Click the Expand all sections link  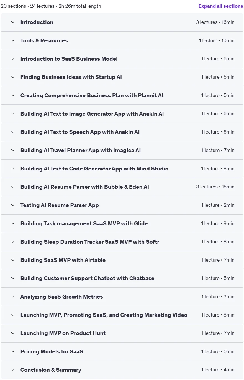(x=220, y=6)
